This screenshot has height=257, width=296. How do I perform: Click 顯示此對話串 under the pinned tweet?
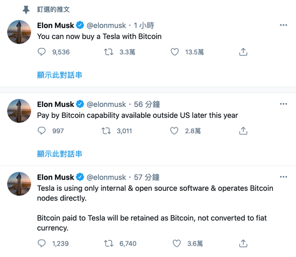tap(59, 75)
